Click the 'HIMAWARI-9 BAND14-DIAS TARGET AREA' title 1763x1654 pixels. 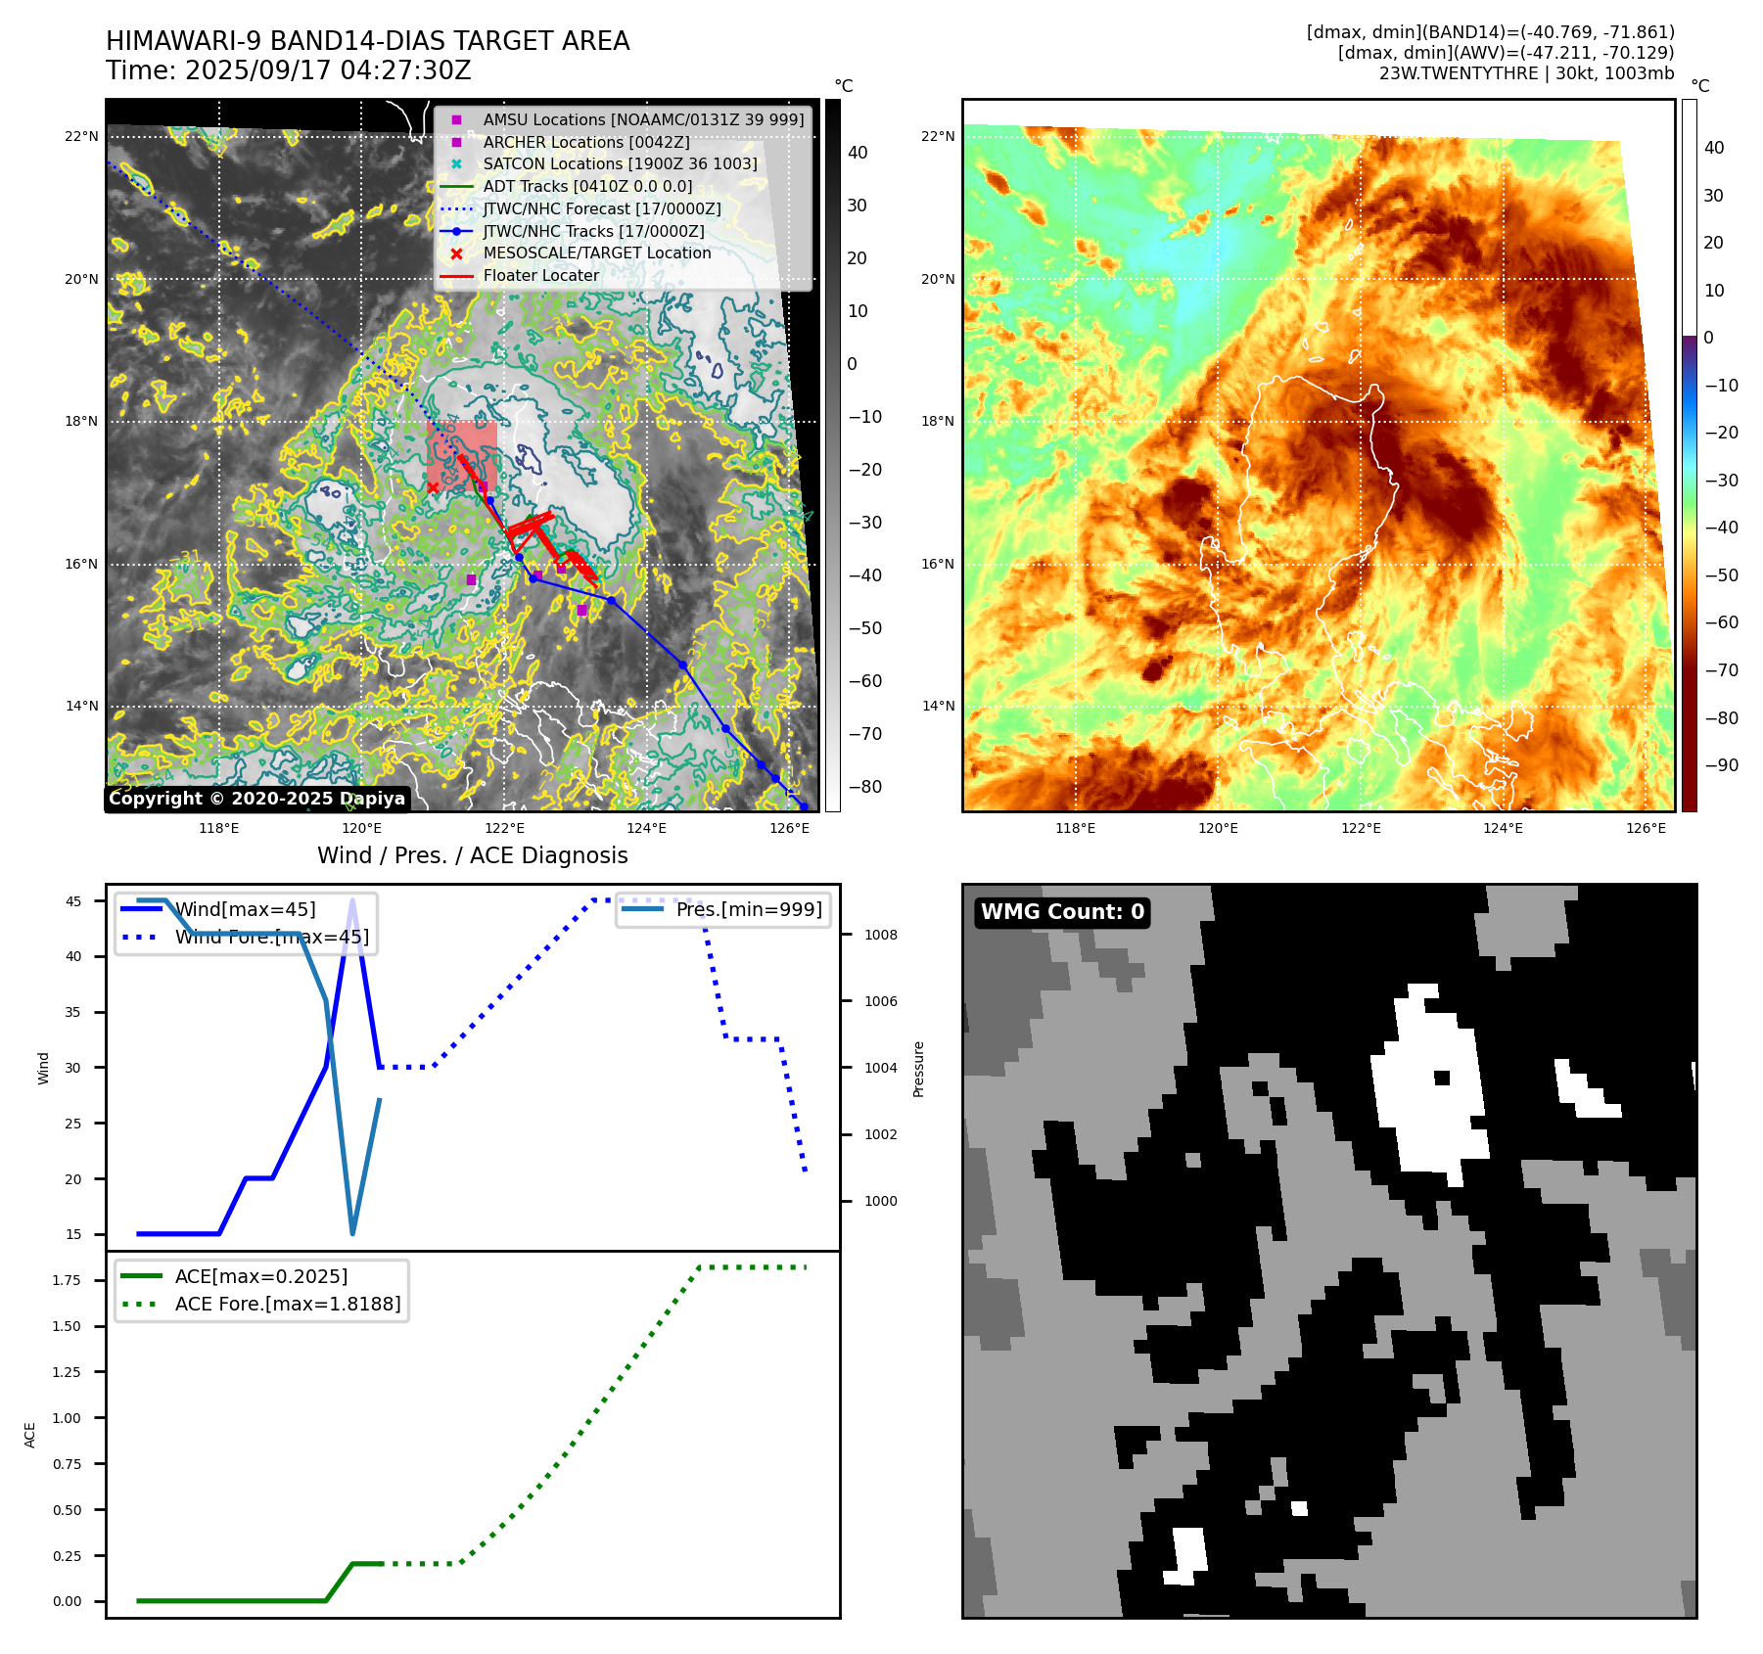click(x=367, y=41)
